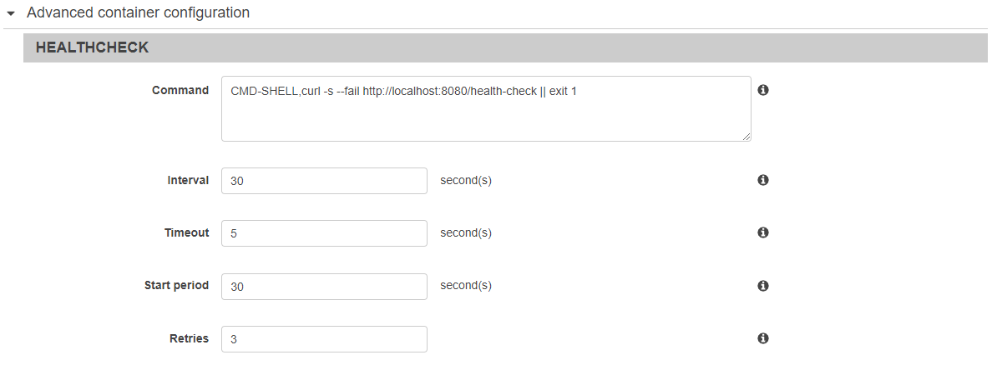Viewport: 997px width, 365px height.
Task: Click the Command field label
Action: [x=180, y=90]
